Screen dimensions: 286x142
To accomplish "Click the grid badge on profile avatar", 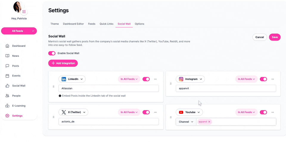I will (x=24, y=12).
